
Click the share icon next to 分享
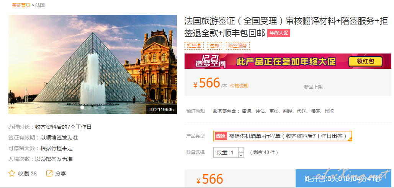pyautogui.click(x=49, y=173)
